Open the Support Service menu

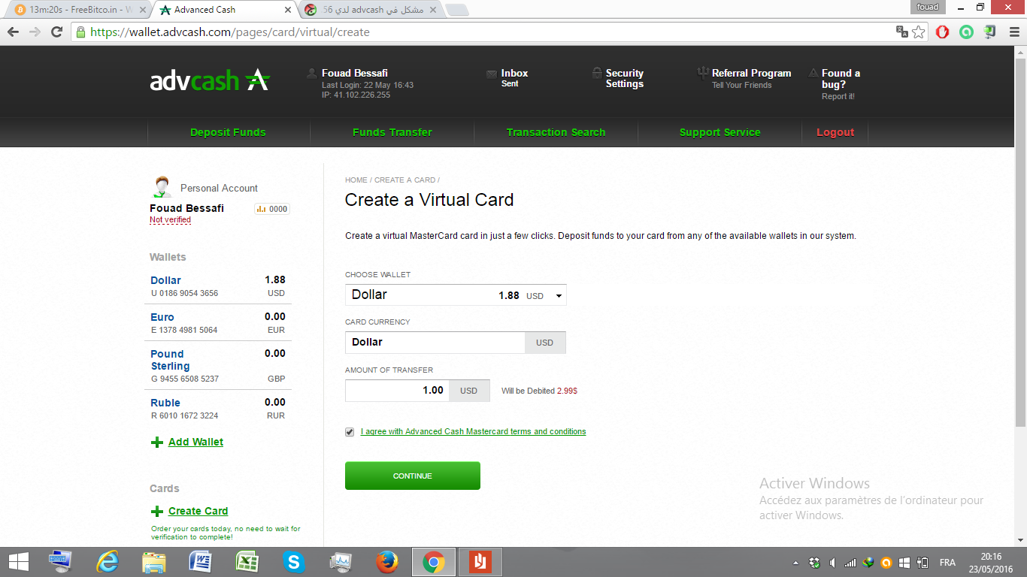(720, 132)
